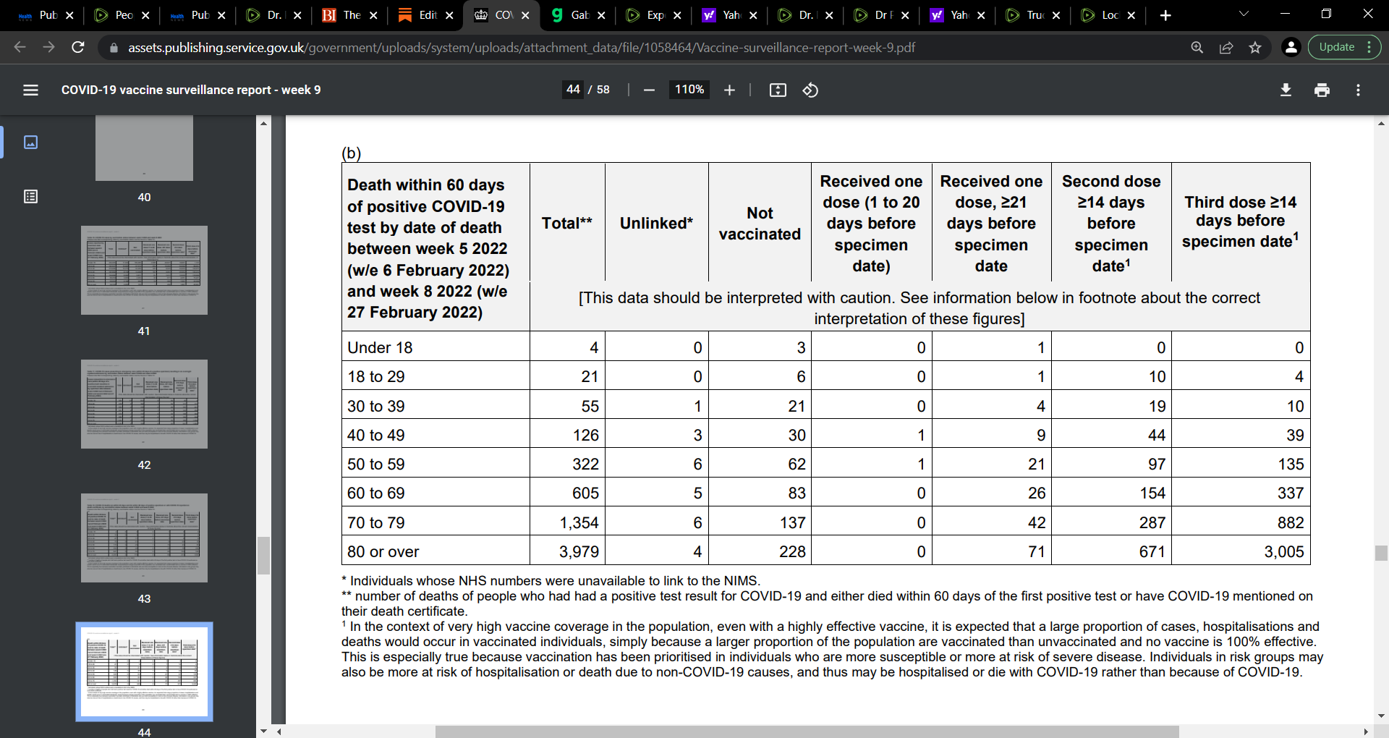Click the fit to page icon
This screenshot has height=738, width=1389.
pos(778,90)
